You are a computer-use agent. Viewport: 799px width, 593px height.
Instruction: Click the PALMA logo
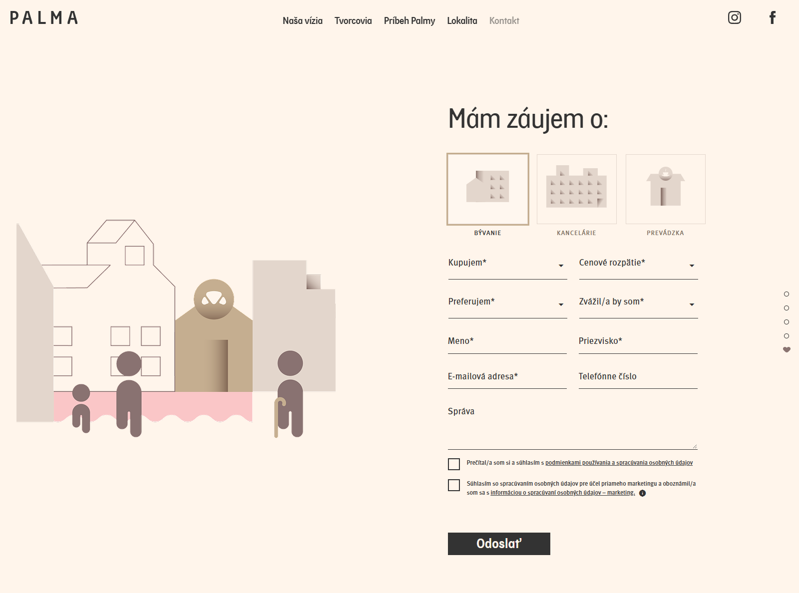[44, 18]
